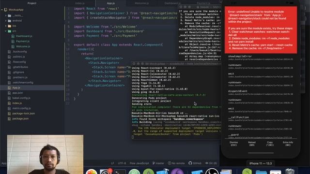
Task: Open babel.config.js in the project tree
Action: click(21, 98)
